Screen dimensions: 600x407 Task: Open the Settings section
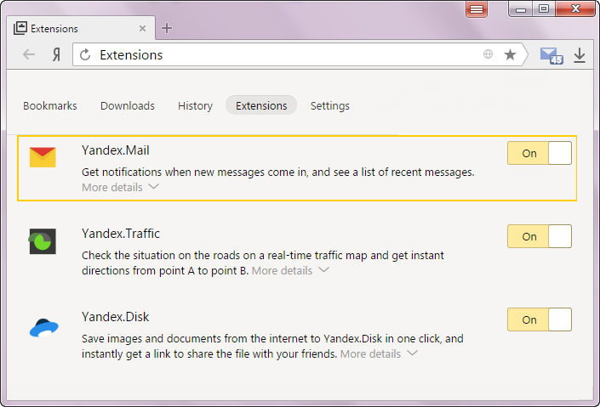330,106
